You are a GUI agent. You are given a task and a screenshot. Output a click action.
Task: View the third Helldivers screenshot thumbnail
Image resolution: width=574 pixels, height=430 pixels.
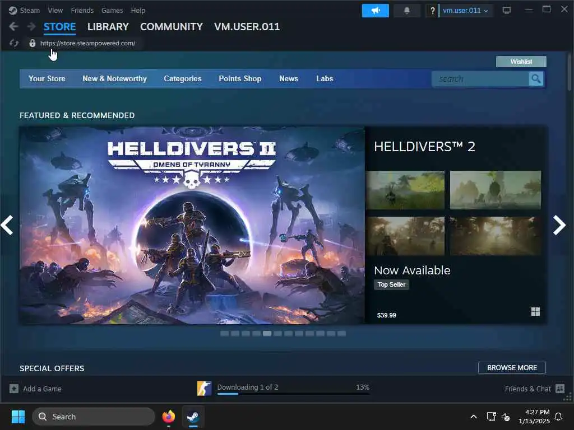click(405, 236)
